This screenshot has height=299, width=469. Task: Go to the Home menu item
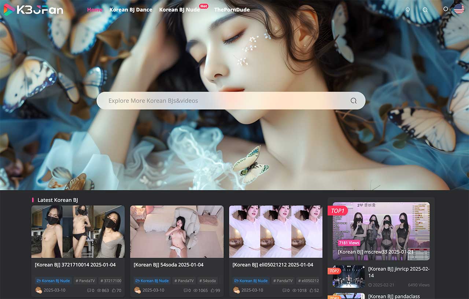click(x=95, y=10)
